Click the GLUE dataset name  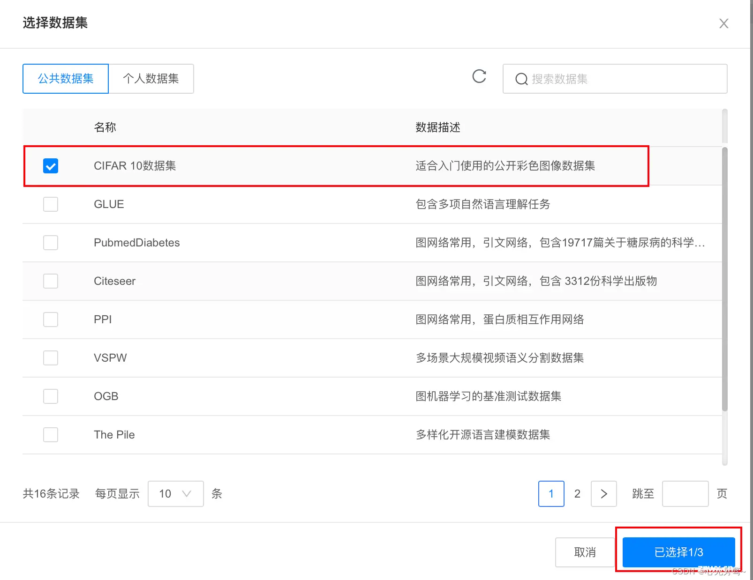[109, 204]
